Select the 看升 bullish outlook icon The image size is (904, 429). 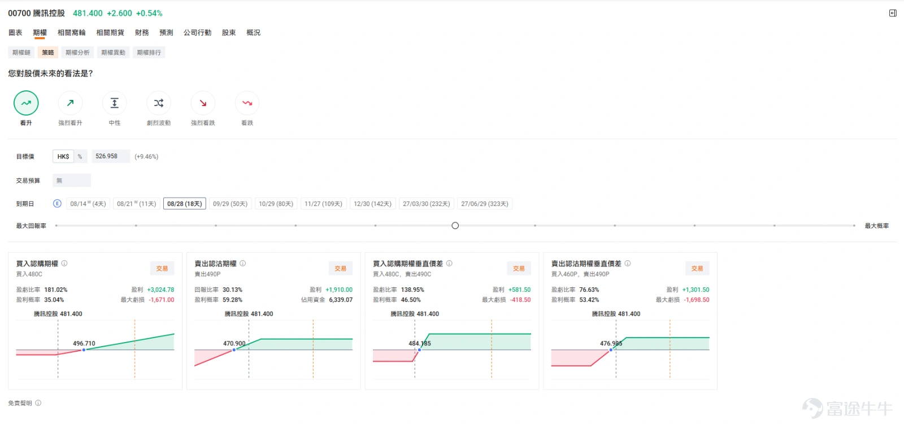26,103
